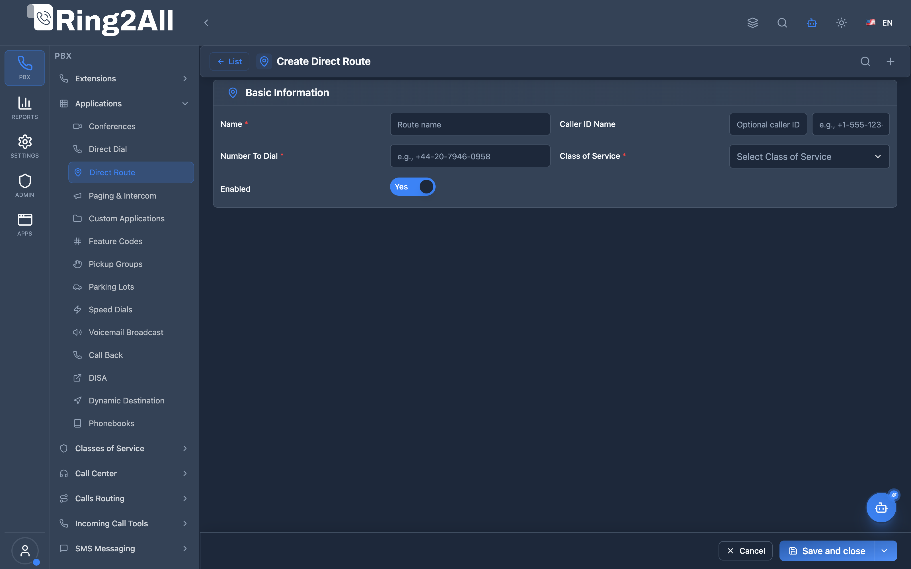Viewport: 911px width, 569px height.
Task: Open the APPS section icon
Action: point(25,225)
